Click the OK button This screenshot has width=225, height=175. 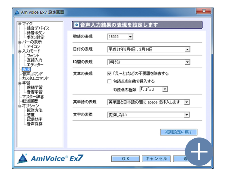tap(126, 159)
